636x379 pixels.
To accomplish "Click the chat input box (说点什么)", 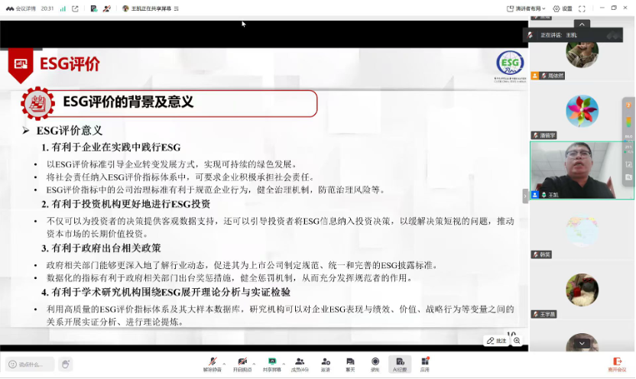I will (30, 364).
